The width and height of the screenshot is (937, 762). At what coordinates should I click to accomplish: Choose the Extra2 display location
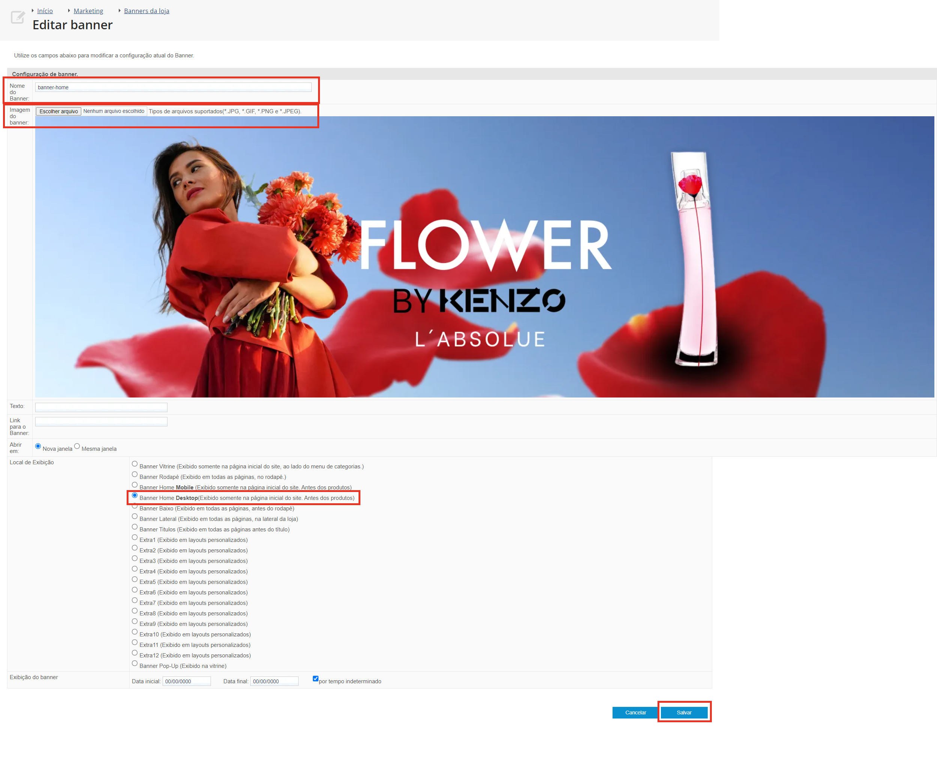[134, 548]
